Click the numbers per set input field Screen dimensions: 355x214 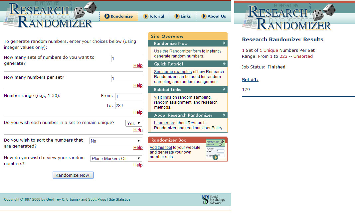pos(126,78)
